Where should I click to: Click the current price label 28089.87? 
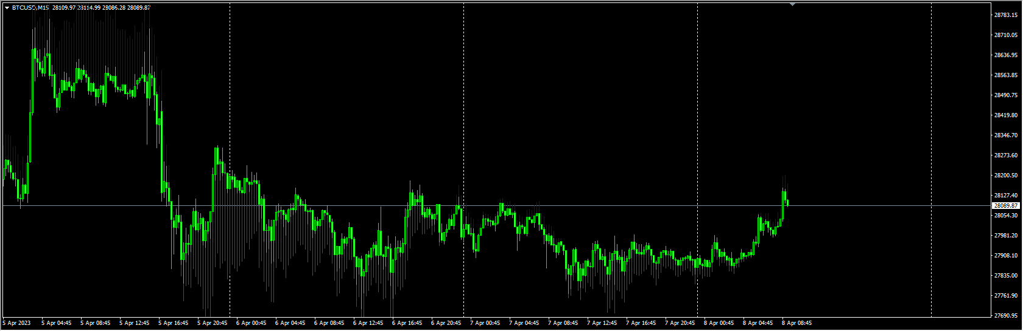pos(1006,206)
